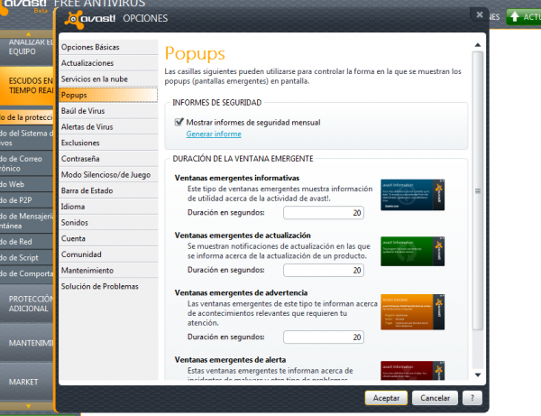Image resolution: width=541 pixels, height=416 pixels.
Task: Click the orange warning popup preview thumbnail
Action: [412, 311]
